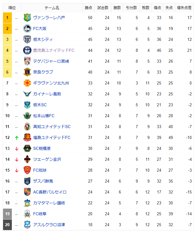
Task: Click the orange rank 1 cell
Action: coord(7,18)
